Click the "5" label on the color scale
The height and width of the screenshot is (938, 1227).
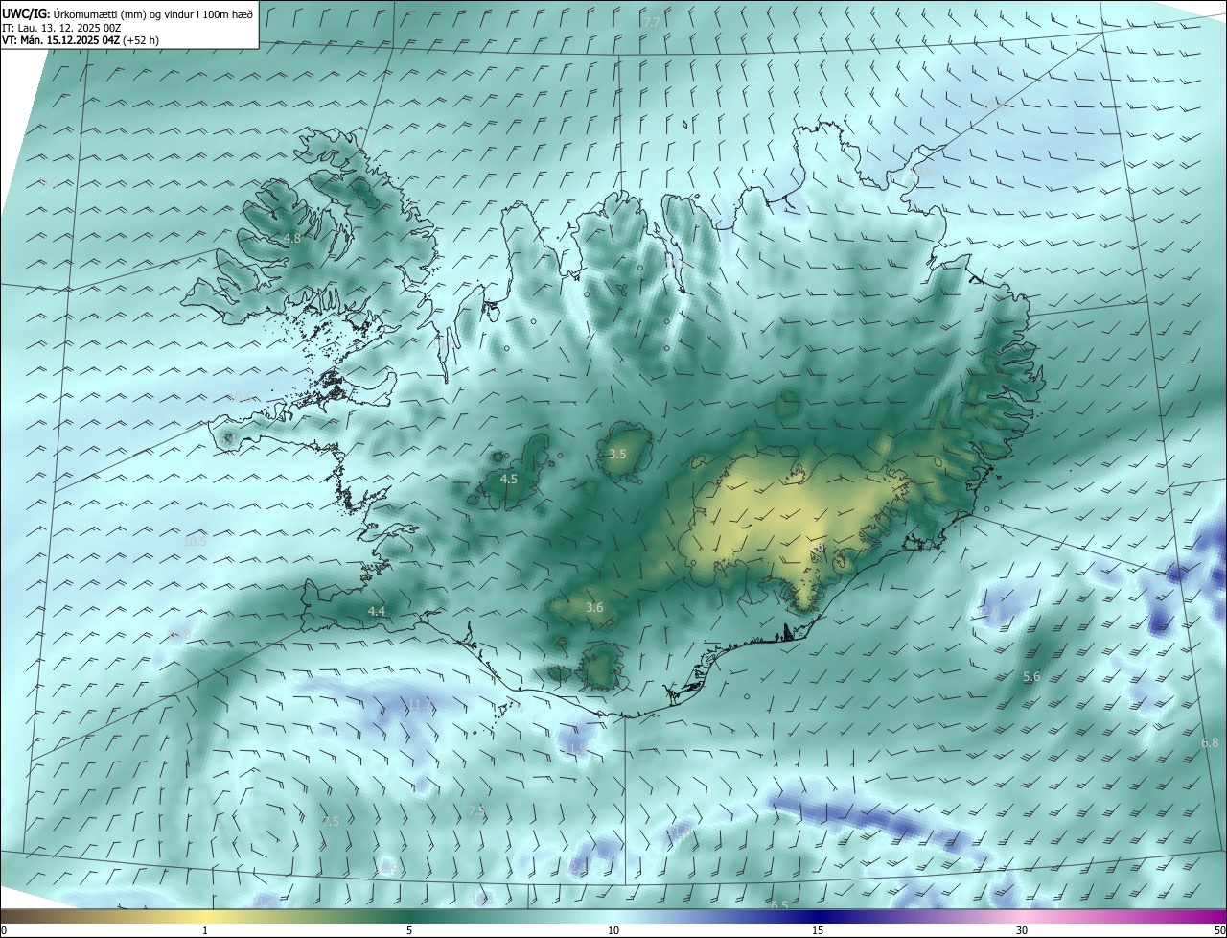(409, 930)
